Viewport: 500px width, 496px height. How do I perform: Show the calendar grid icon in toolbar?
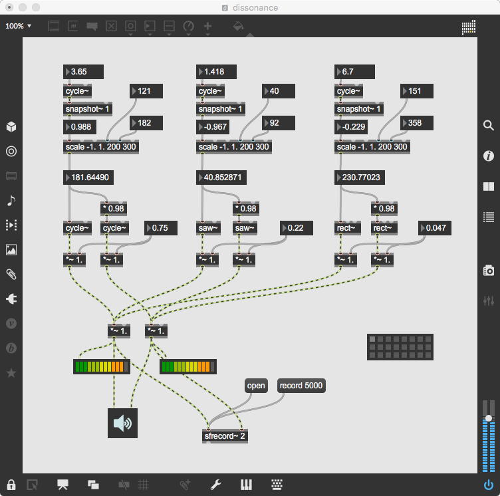469,27
